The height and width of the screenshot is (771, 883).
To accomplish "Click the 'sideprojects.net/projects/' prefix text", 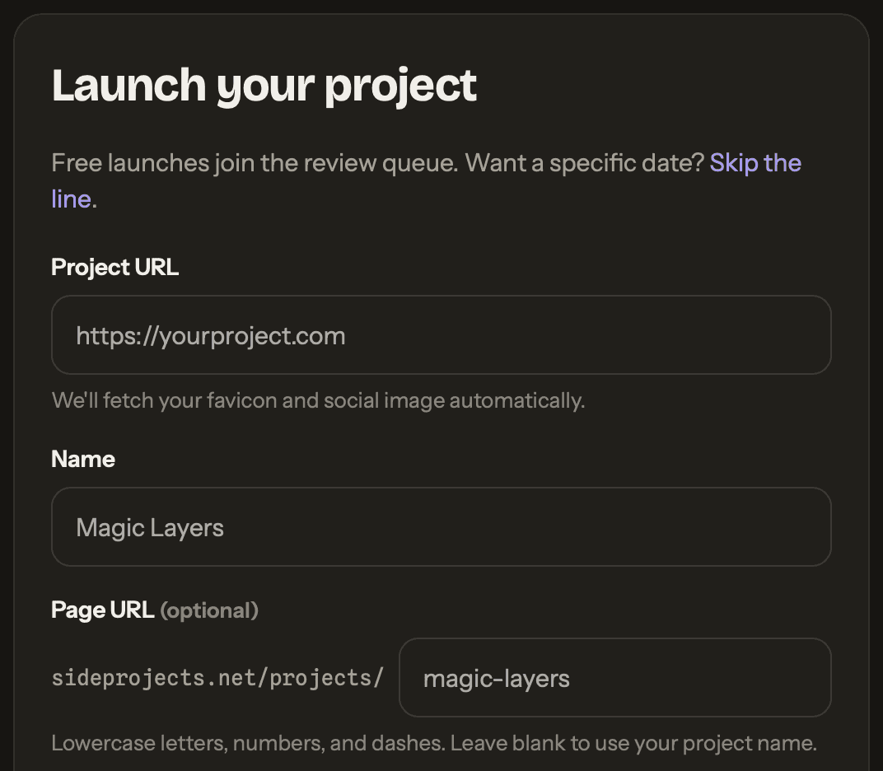I will click(217, 678).
